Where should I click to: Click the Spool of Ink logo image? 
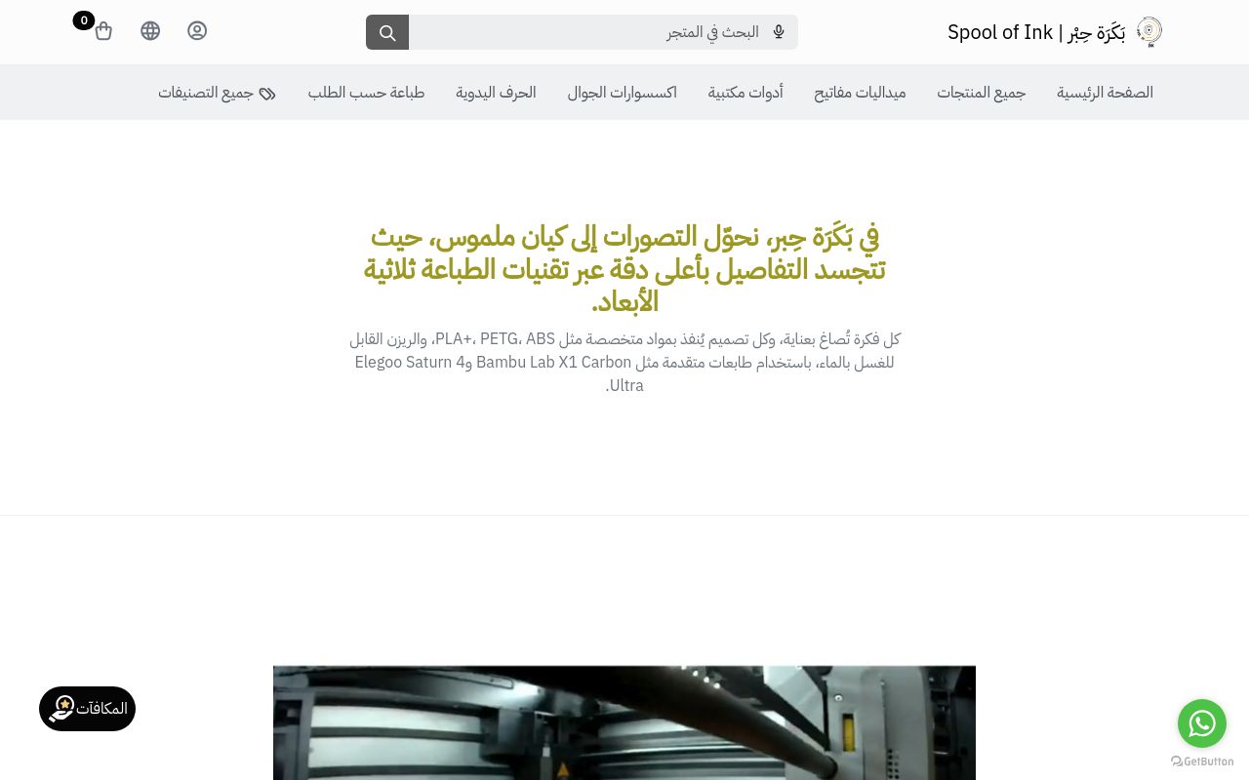(x=1149, y=32)
